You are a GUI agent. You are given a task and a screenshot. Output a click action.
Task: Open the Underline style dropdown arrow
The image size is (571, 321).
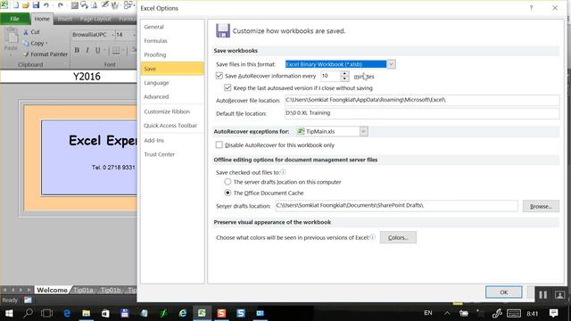click(x=105, y=50)
